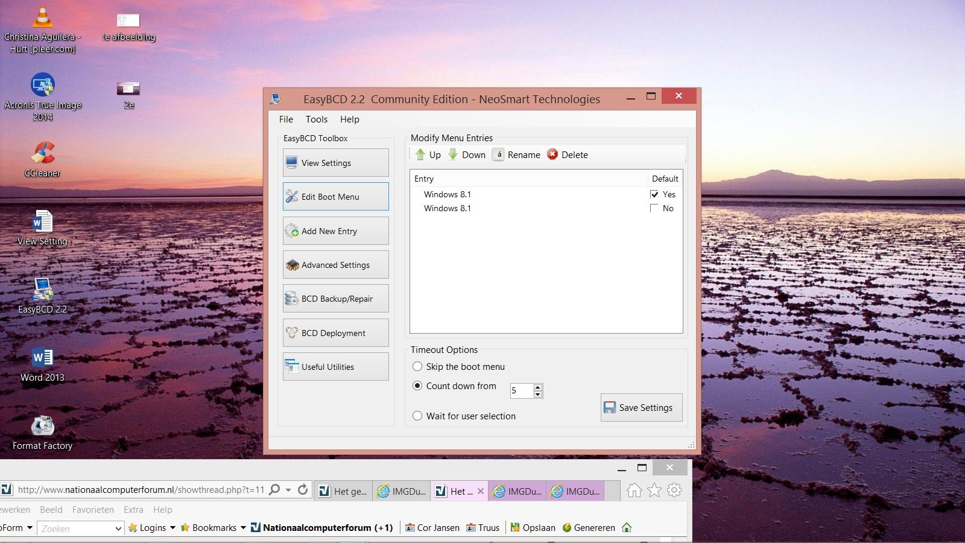Click the Truus identity button
The height and width of the screenshot is (543, 965).
pyautogui.click(x=482, y=528)
